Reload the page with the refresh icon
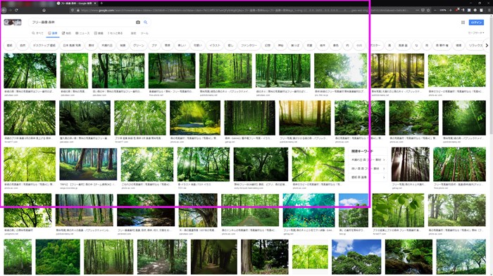The image size is (493, 276). pyautogui.click(x=16, y=10)
